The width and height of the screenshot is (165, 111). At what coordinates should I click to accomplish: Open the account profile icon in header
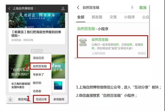pos(63,8)
